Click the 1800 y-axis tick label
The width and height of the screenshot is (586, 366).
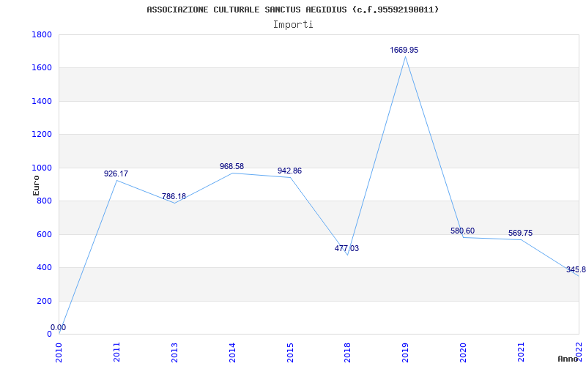(42, 34)
